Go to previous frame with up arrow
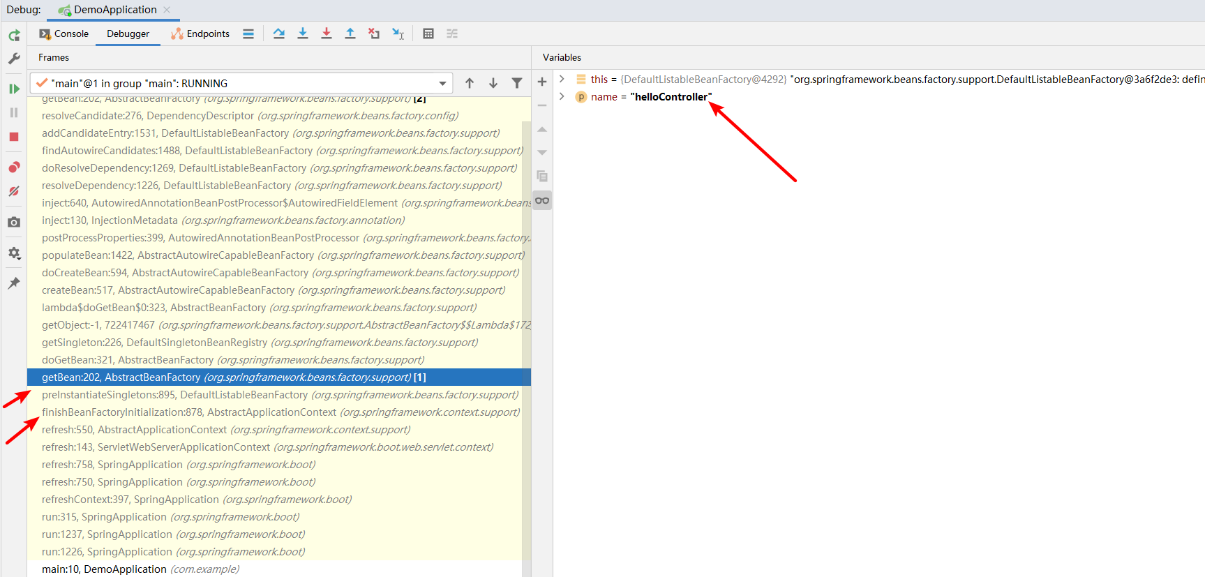Image resolution: width=1205 pixels, height=577 pixels. [x=470, y=83]
